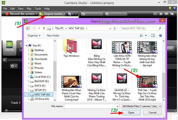This screenshot has height=120, width=178.
Task: Select the Liên Khúc SƠN TÙNG M-TP video
Action: click(x=122, y=54)
